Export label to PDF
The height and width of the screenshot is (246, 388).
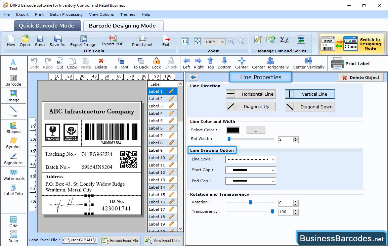point(112,41)
